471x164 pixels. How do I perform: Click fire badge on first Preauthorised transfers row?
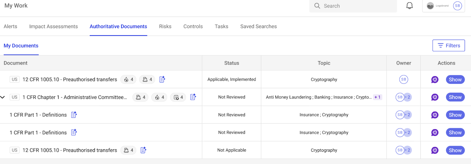pyautogui.click(x=129, y=79)
